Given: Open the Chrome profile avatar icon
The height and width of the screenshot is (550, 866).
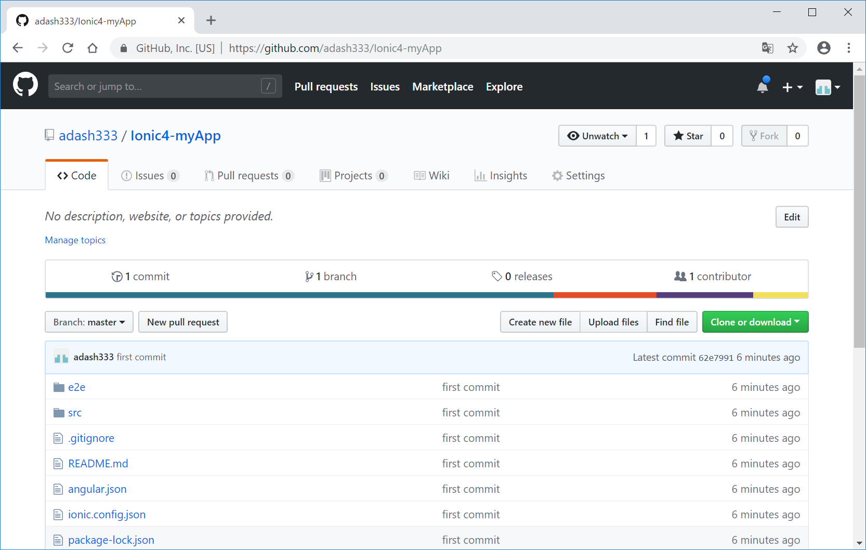Looking at the screenshot, I should pos(823,48).
